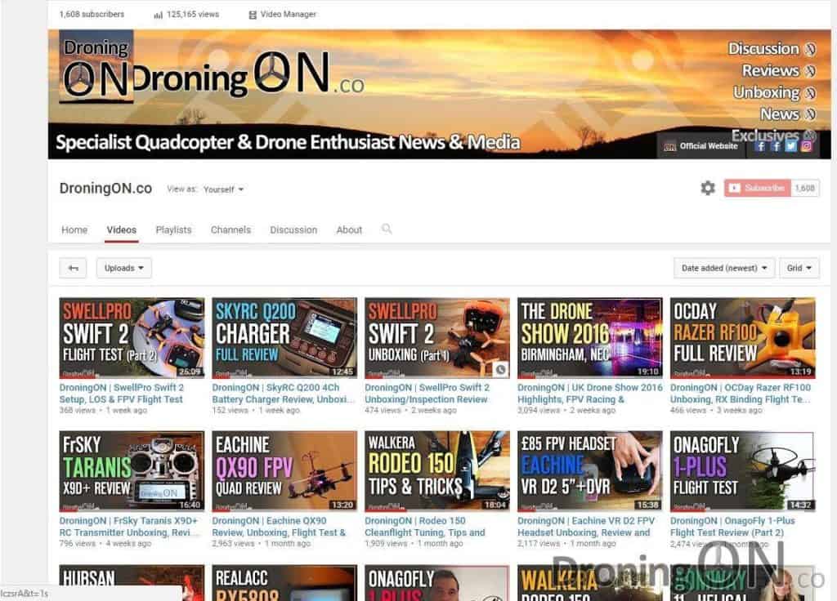Click title 'SkyRC Q200 4Ch Battery Charger Review'
This screenshot has width=837, height=601.
(283, 394)
